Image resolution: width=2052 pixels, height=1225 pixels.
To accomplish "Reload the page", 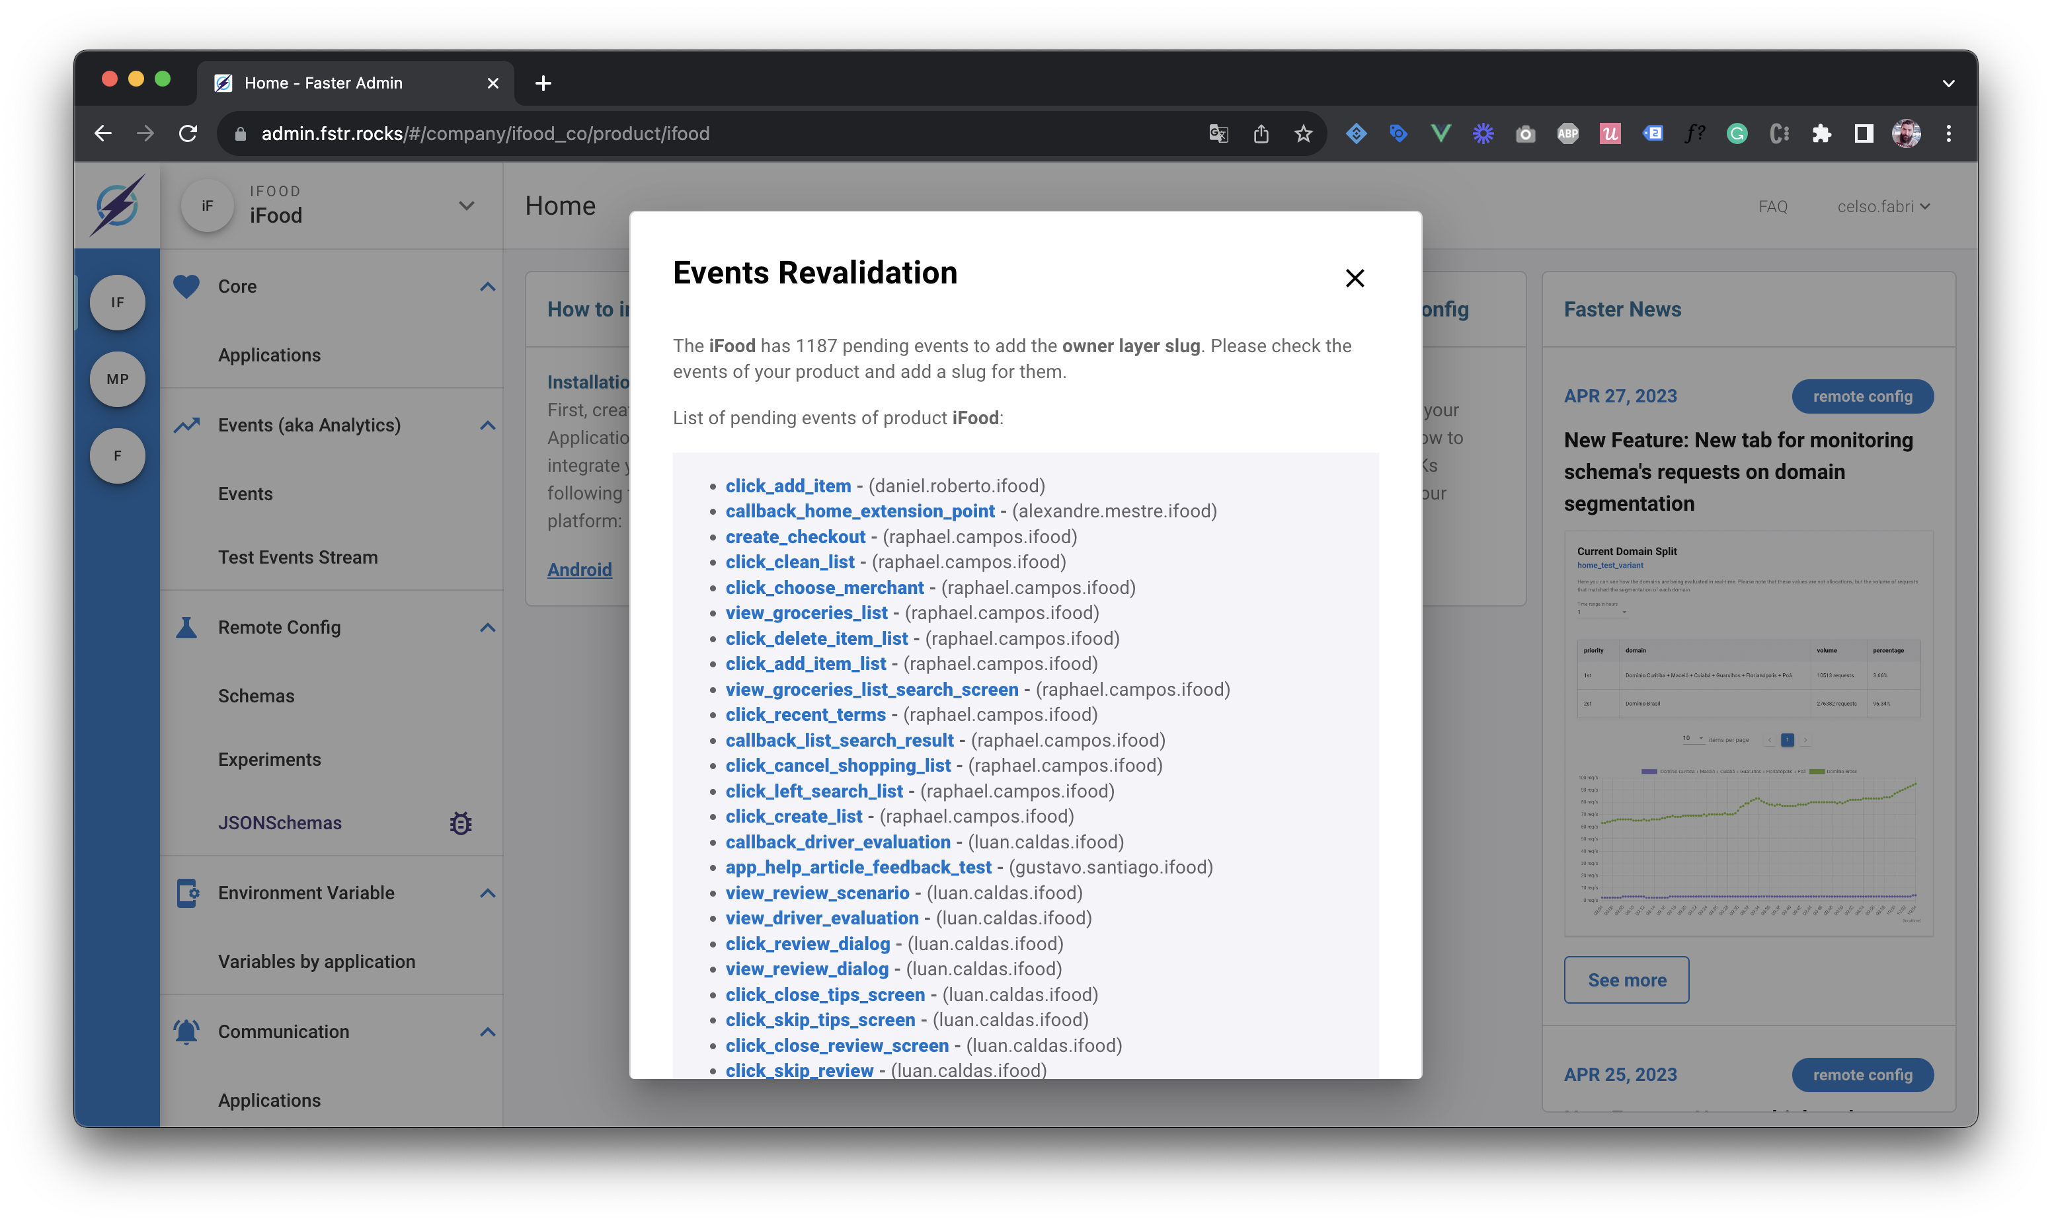I will (188, 133).
